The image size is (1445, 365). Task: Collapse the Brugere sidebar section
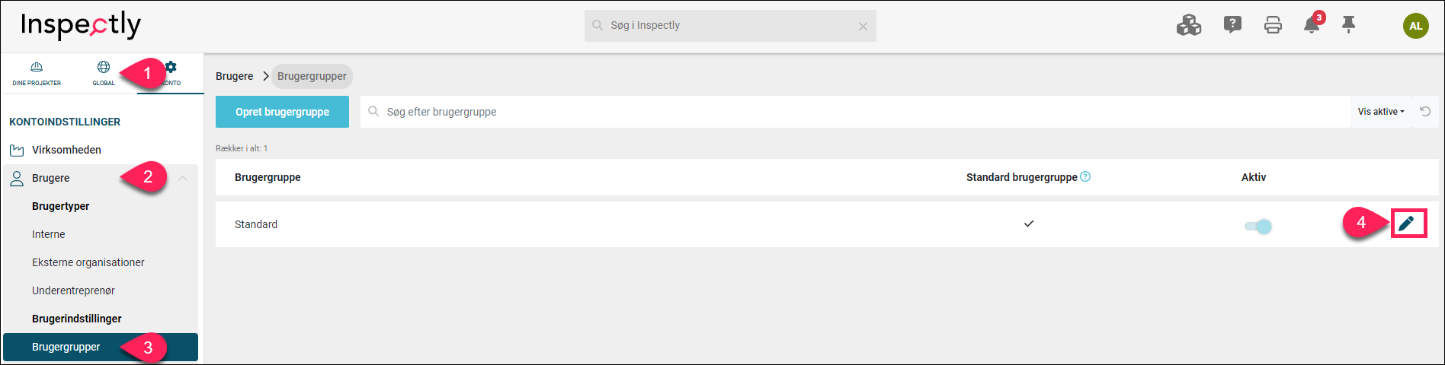[183, 178]
